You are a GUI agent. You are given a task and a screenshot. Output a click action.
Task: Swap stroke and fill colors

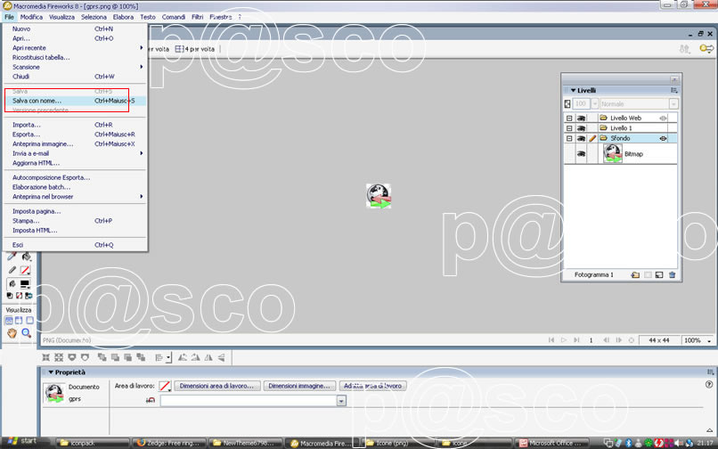(29, 296)
